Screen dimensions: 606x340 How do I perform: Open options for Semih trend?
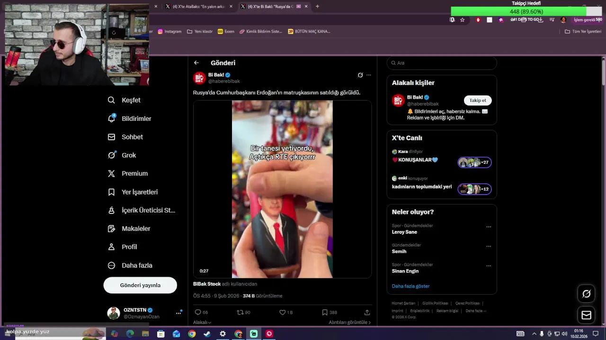click(489, 246)
